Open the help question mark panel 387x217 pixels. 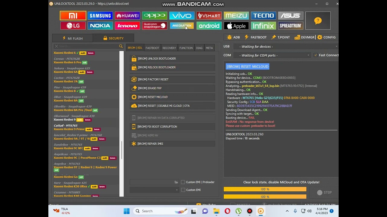point(318,20)
